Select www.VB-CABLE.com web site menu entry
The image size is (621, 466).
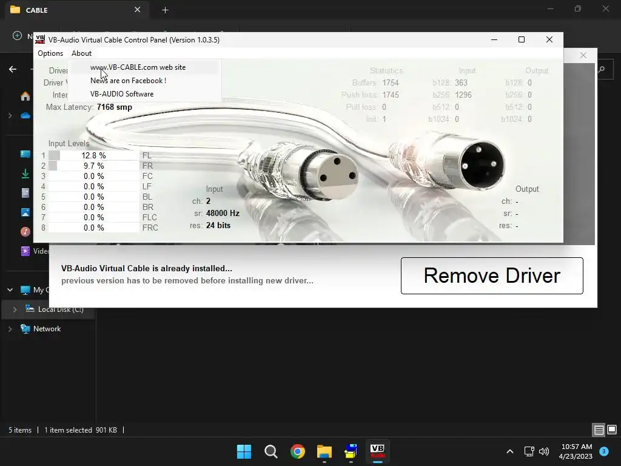click(138, 67)
